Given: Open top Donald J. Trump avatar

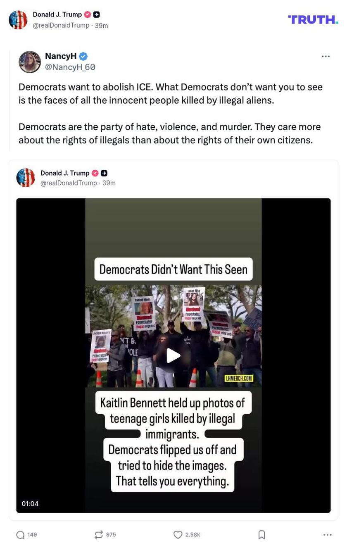Looking at the screenshot, I should (x=18, y=20).
